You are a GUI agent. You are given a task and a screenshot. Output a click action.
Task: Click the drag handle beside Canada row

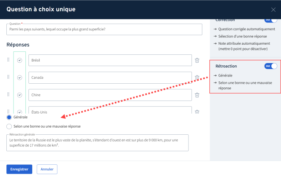pos(8,77)
